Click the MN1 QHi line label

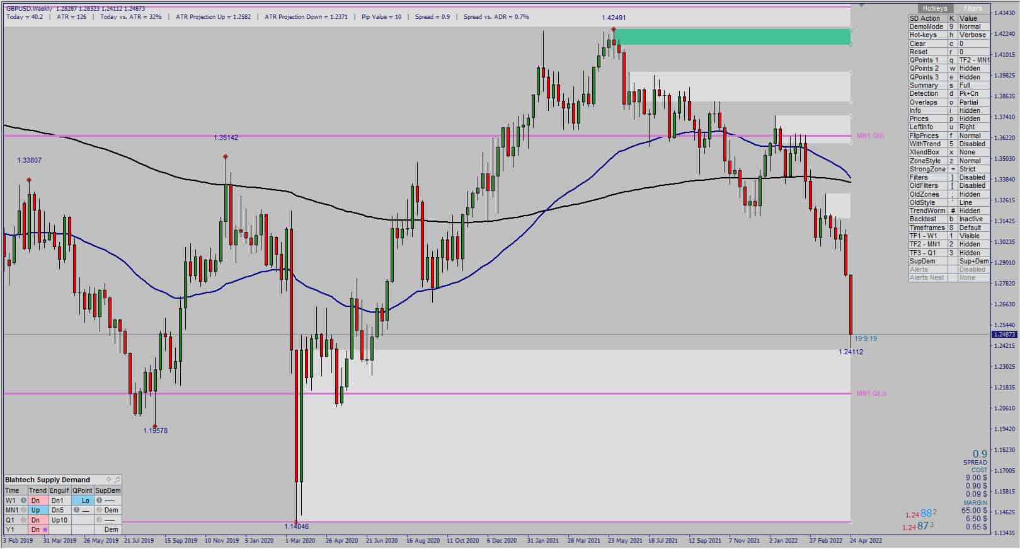(870, 136)
